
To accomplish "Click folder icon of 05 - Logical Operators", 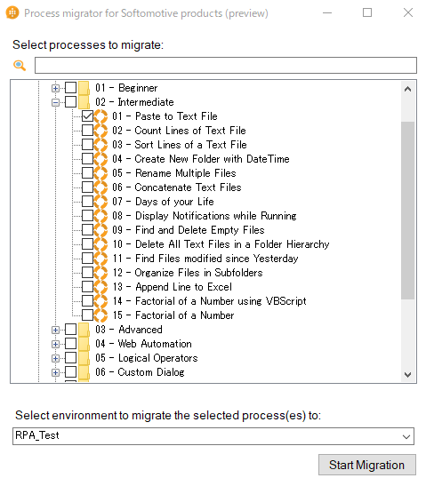I will tap(84, 358).
